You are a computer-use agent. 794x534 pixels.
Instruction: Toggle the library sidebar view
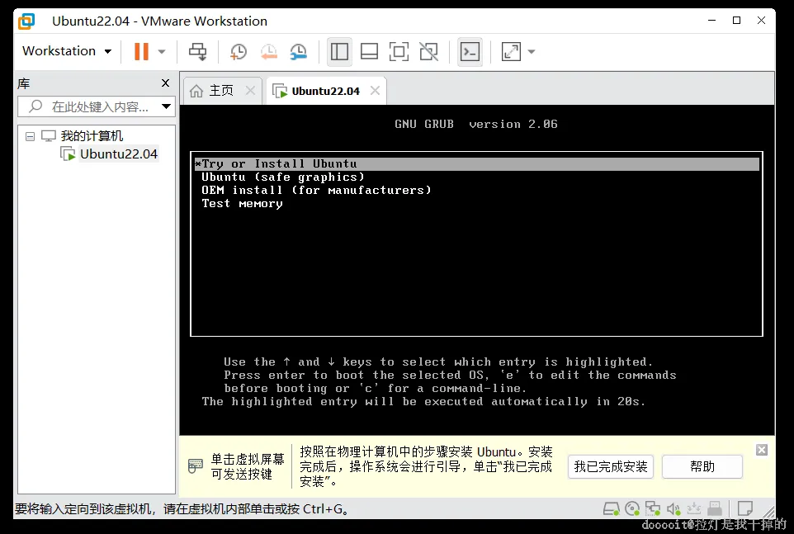point(339,52)
